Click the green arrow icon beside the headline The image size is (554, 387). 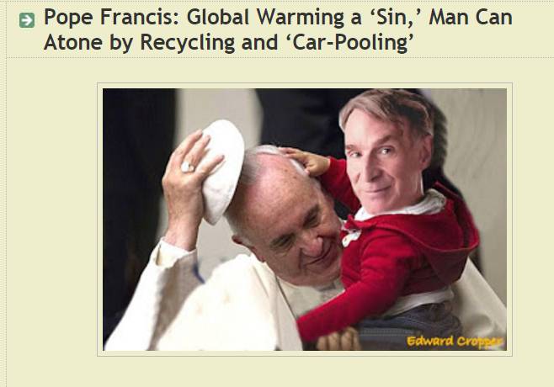click(x=27, y=20)
